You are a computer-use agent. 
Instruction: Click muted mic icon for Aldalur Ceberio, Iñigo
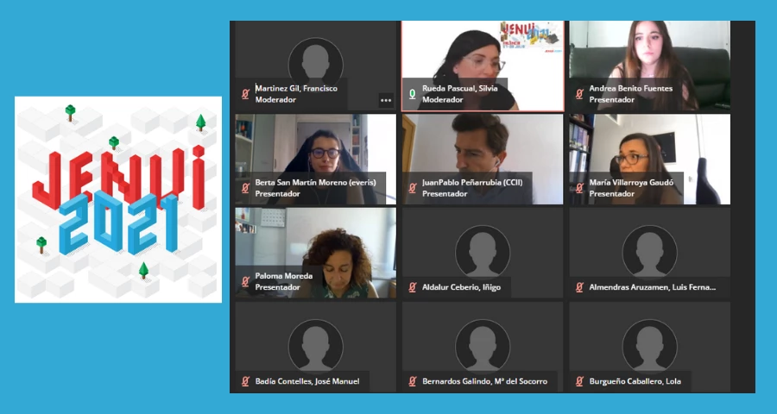tap(412, 287)
